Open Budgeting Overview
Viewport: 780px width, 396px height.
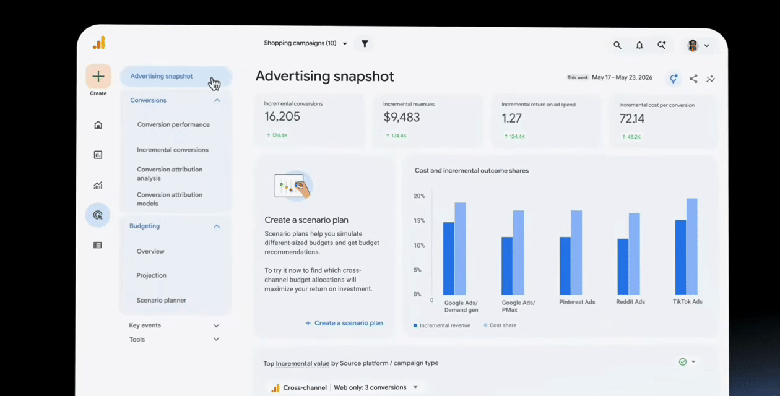click(x=150, y=251)
